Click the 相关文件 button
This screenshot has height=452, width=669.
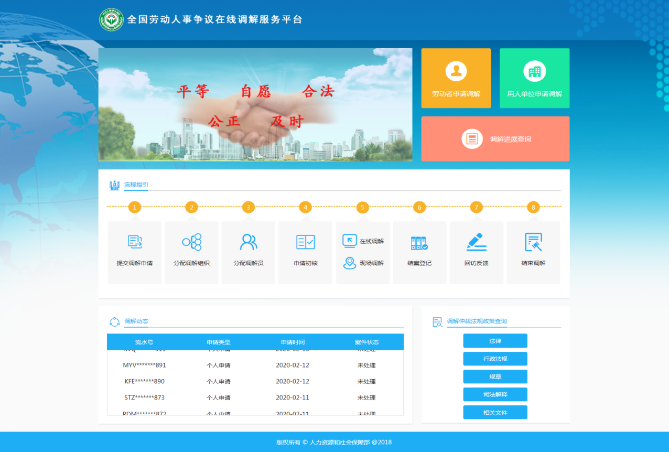click(x=495, y=412)
